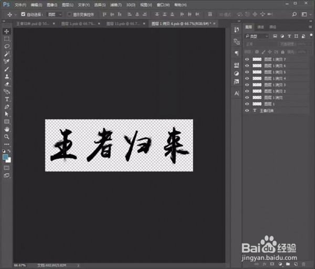This screenshot has height=269, width=315.
Task: Open the Character panel icon
Action: (x=237, y=93)
